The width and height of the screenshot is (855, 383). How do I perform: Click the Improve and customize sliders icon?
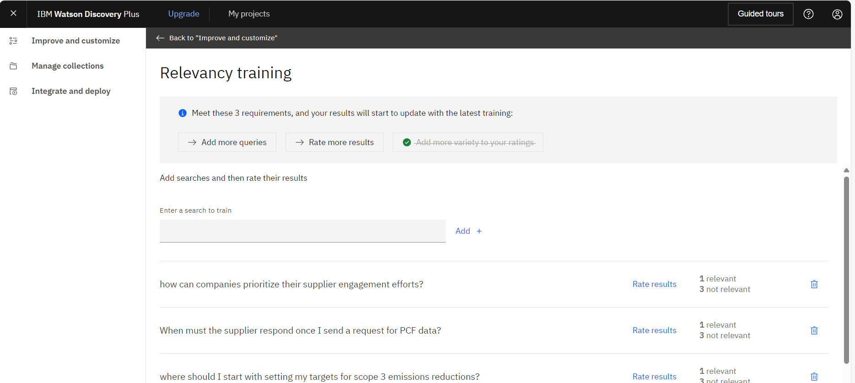click(13, 41)
